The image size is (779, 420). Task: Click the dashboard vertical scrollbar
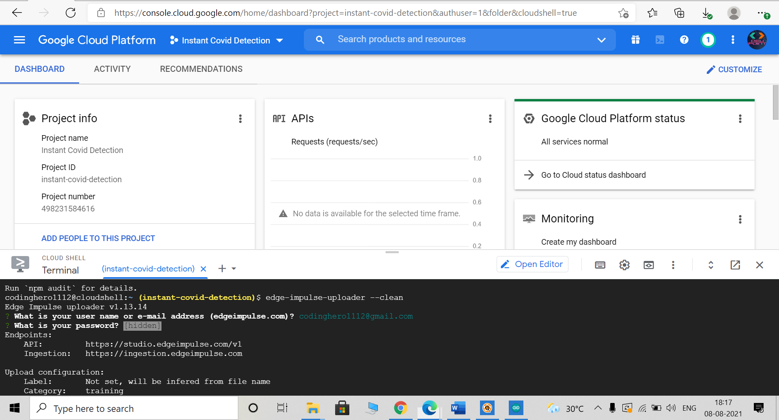(x=775, y=102)
